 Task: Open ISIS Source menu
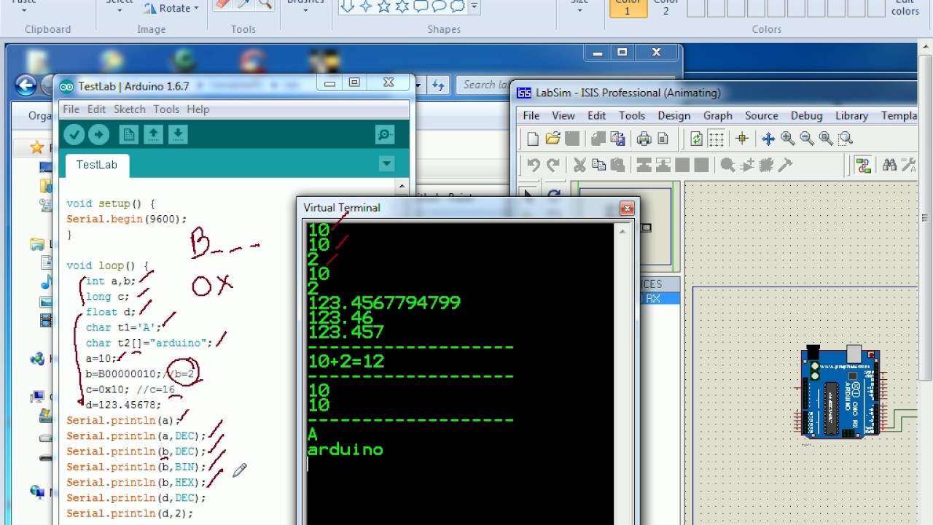[x=761, y=115]
